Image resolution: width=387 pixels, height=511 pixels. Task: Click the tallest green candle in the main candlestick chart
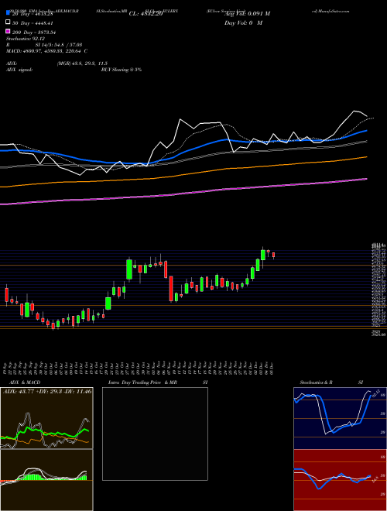point(129,269)
